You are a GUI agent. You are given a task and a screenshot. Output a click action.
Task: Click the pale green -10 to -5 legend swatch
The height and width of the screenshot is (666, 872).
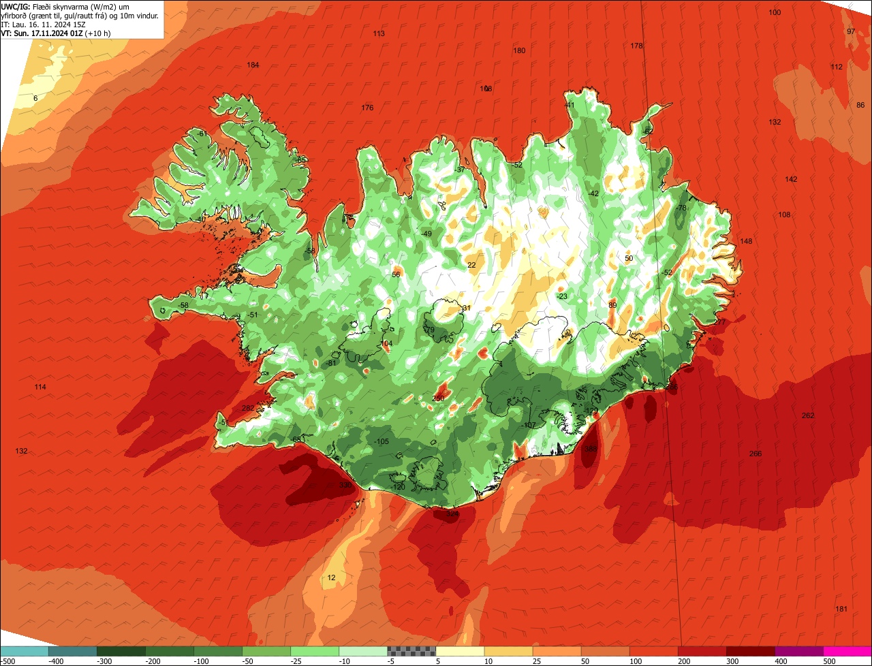point(363,651)
